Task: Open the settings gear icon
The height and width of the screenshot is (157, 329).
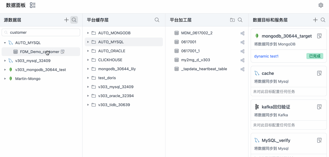Action: [321, 5]
